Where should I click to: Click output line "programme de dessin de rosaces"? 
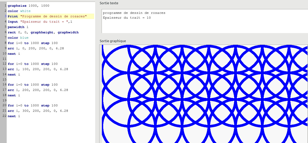(134, 13)
